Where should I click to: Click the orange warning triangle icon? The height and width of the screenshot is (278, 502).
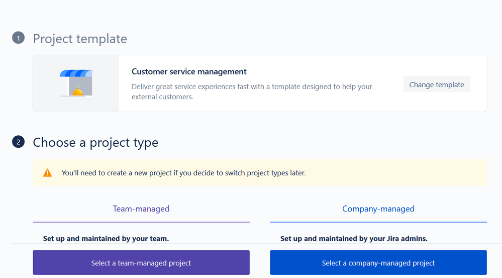coord(47,173)
